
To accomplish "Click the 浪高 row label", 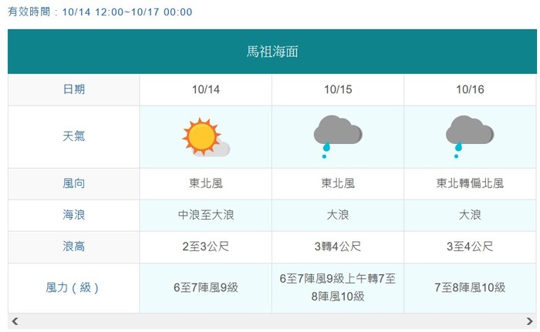I will tap(74, 247).
